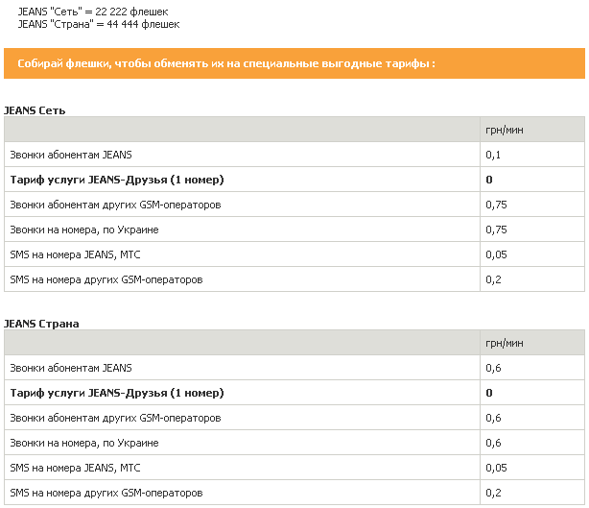Click the 0,05 SMS price in Страна table

(496, 468)
